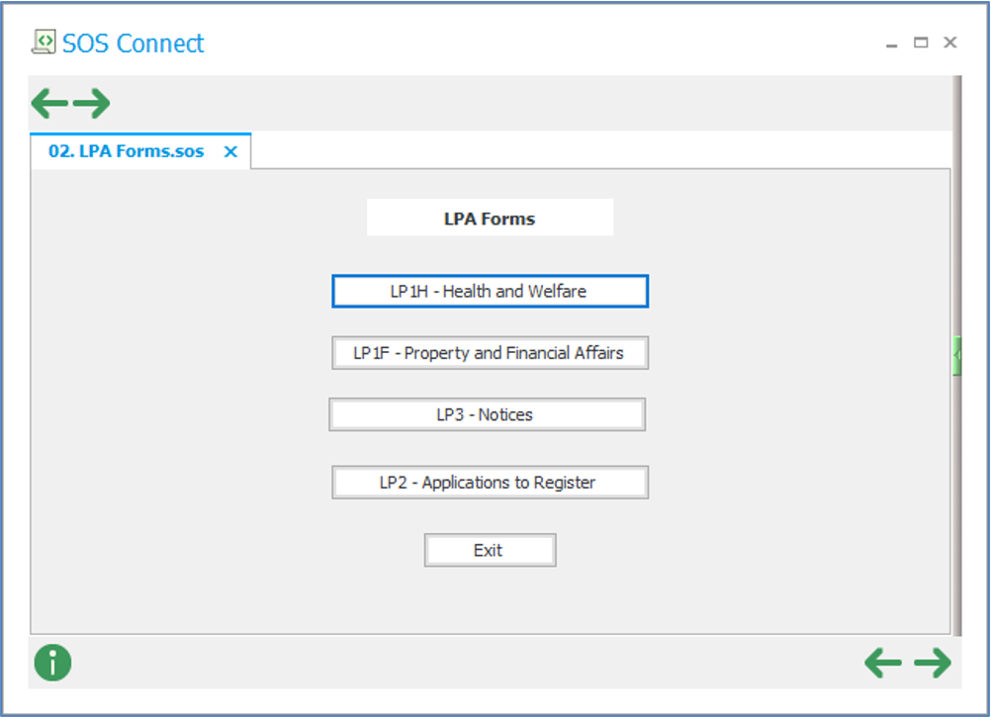Click the bottom-right forward arrow

(x=932, y=663)
